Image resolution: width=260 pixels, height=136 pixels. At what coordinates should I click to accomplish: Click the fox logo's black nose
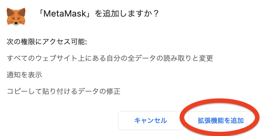16,23
